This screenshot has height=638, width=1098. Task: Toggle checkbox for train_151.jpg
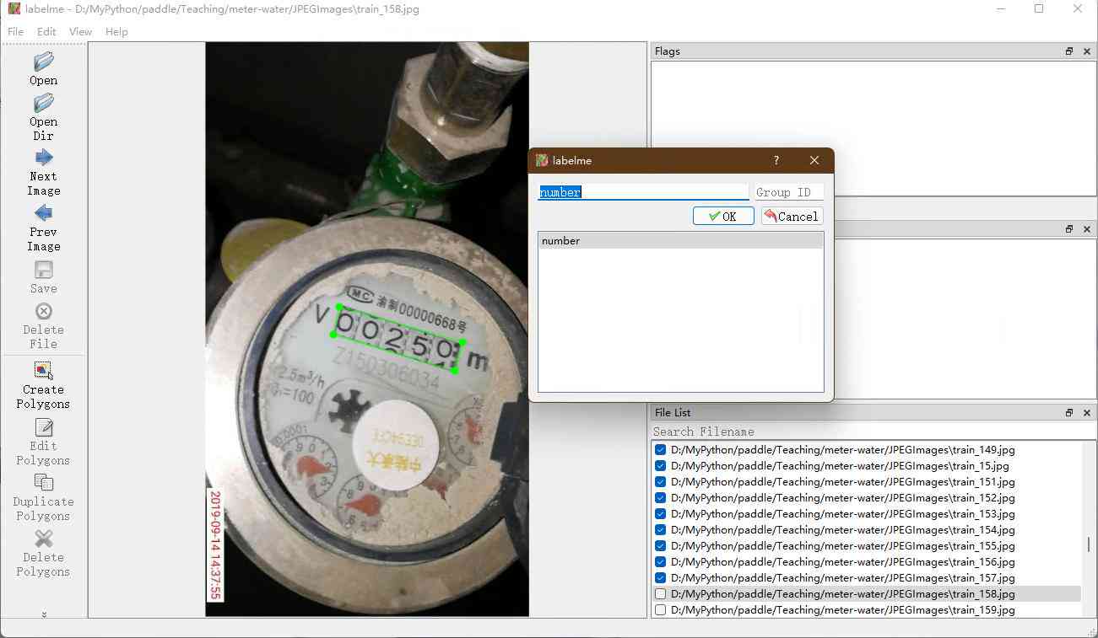coord(661,482)
